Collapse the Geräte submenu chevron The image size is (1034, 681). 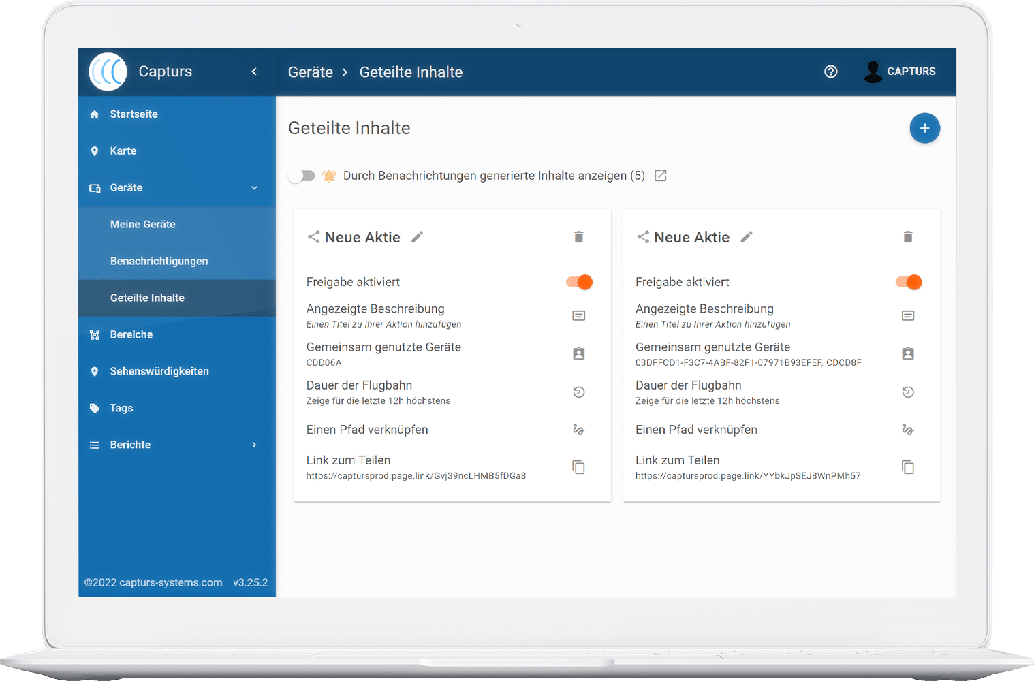[254, 188]
